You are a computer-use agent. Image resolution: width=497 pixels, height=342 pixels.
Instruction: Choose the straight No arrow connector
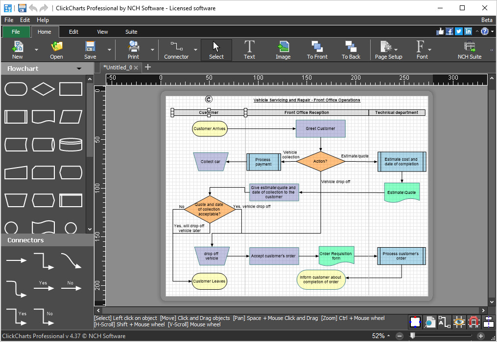coord(71,286)
